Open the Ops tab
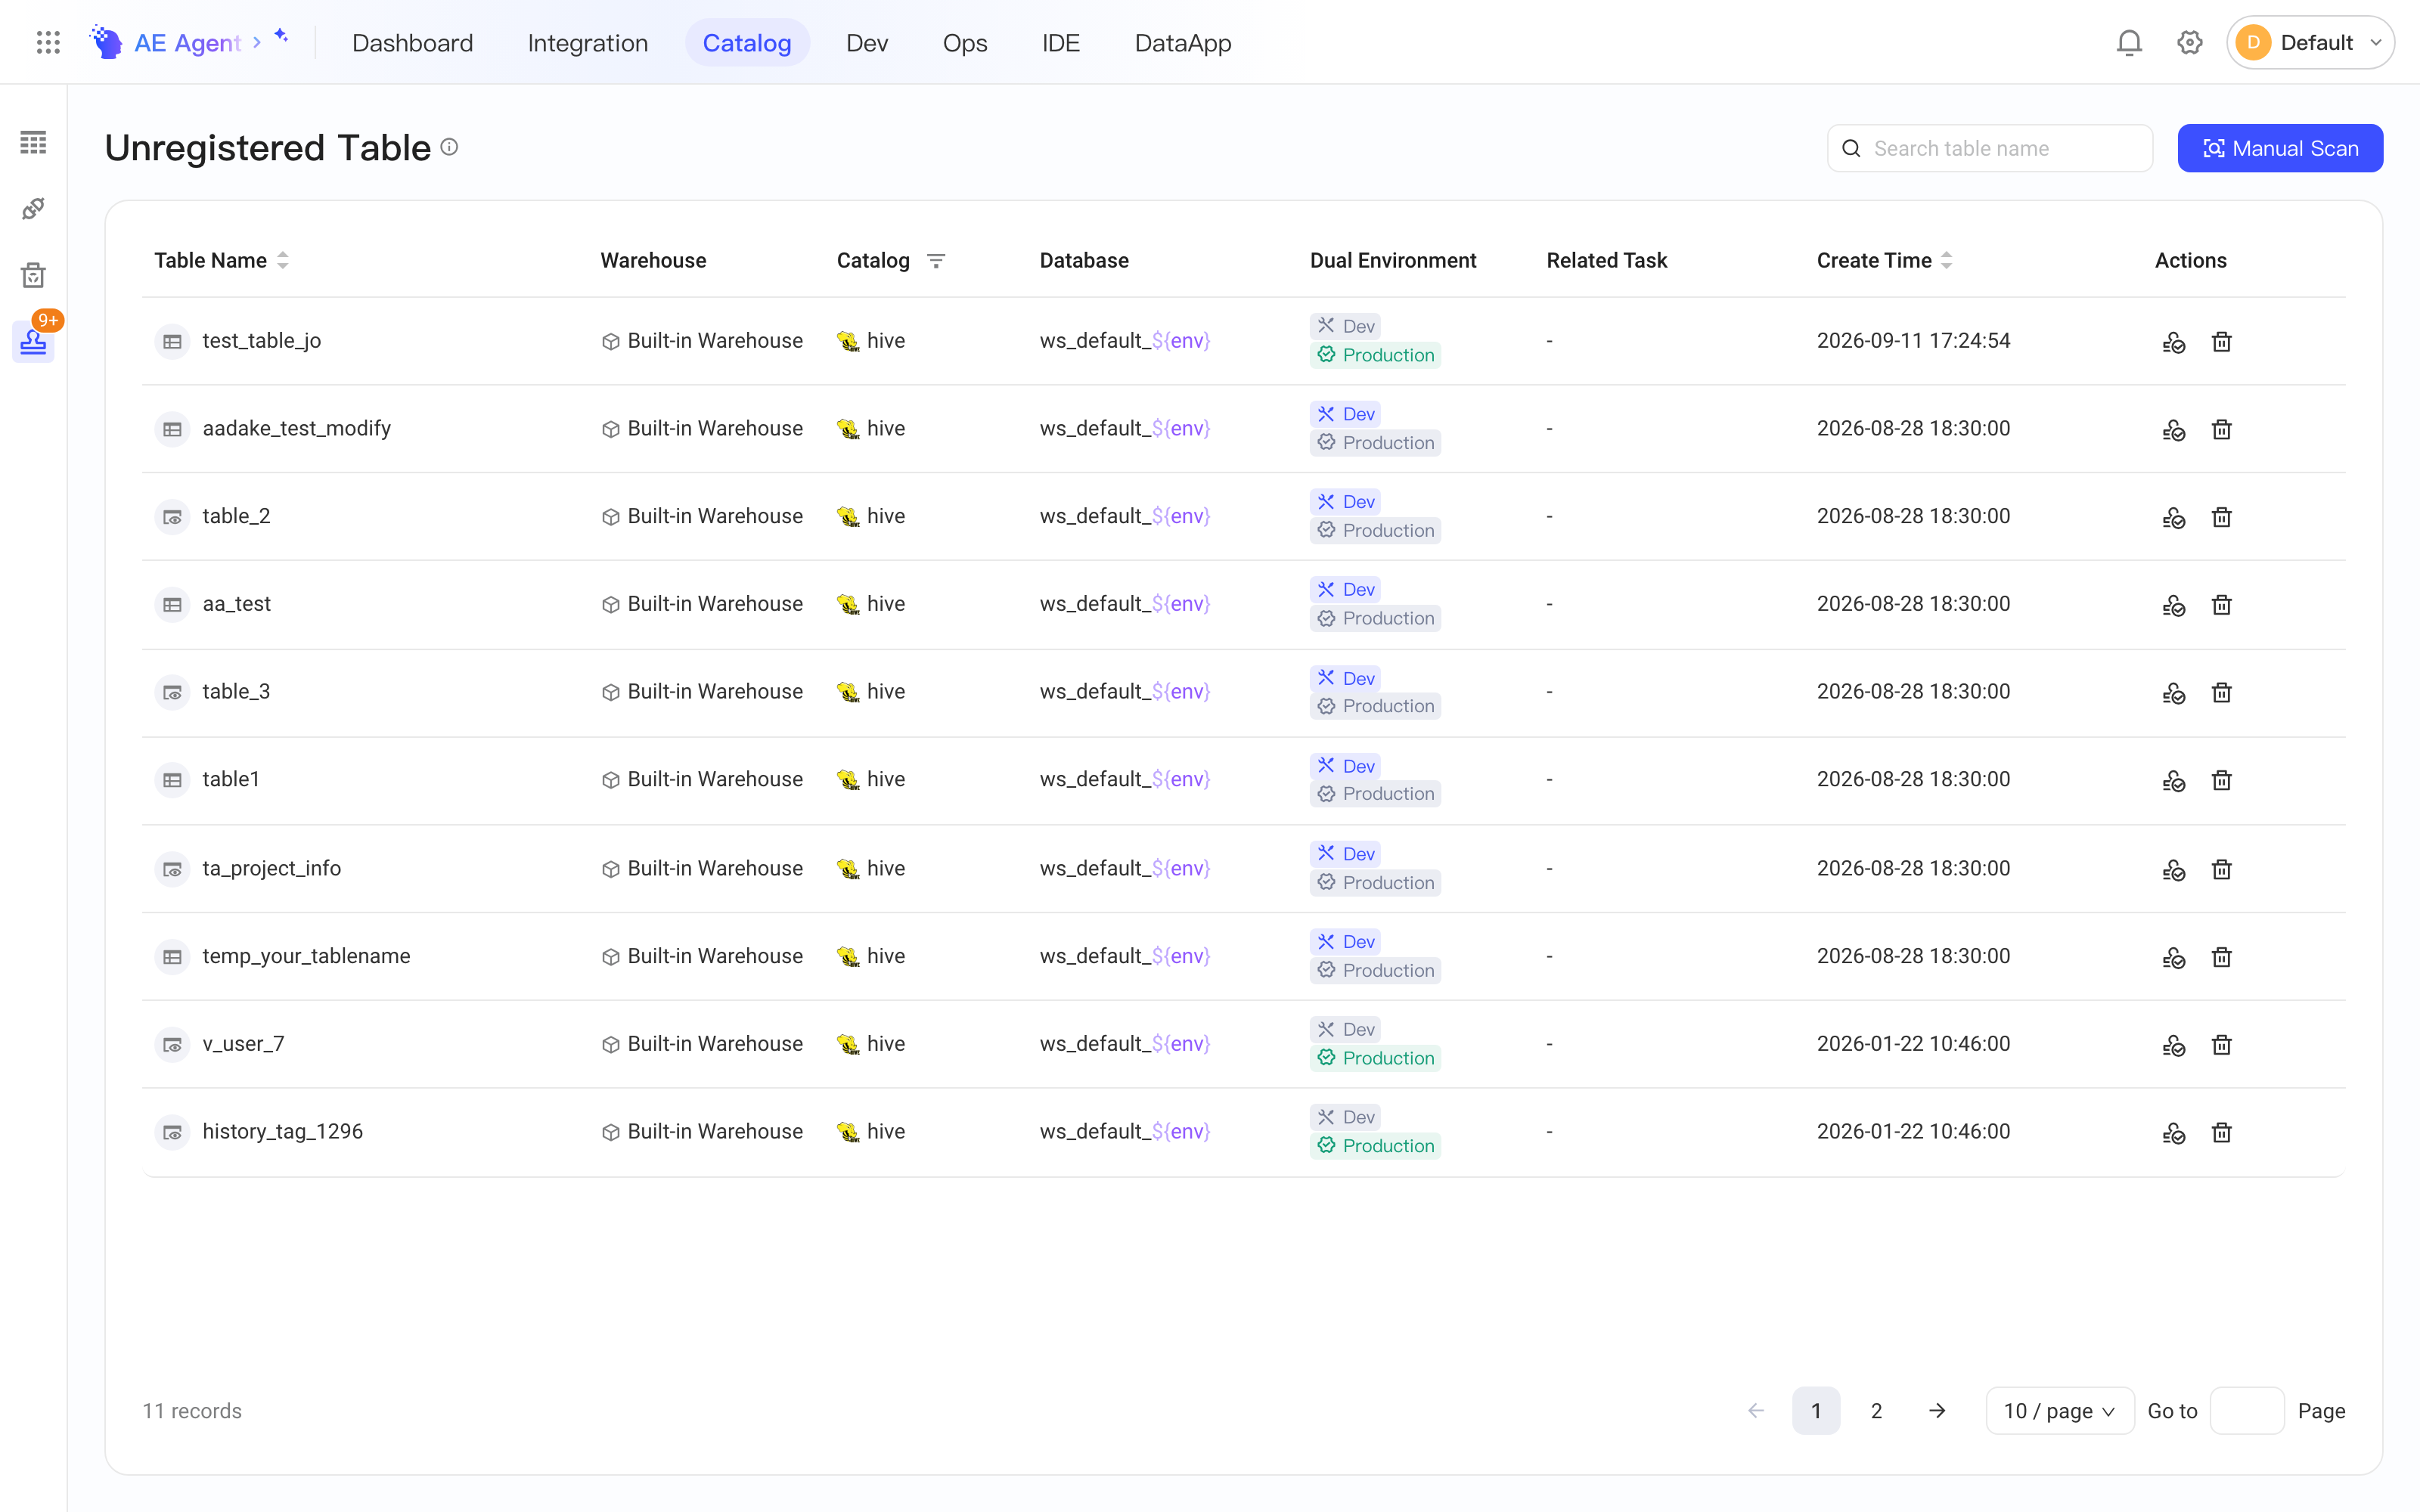 964,42
